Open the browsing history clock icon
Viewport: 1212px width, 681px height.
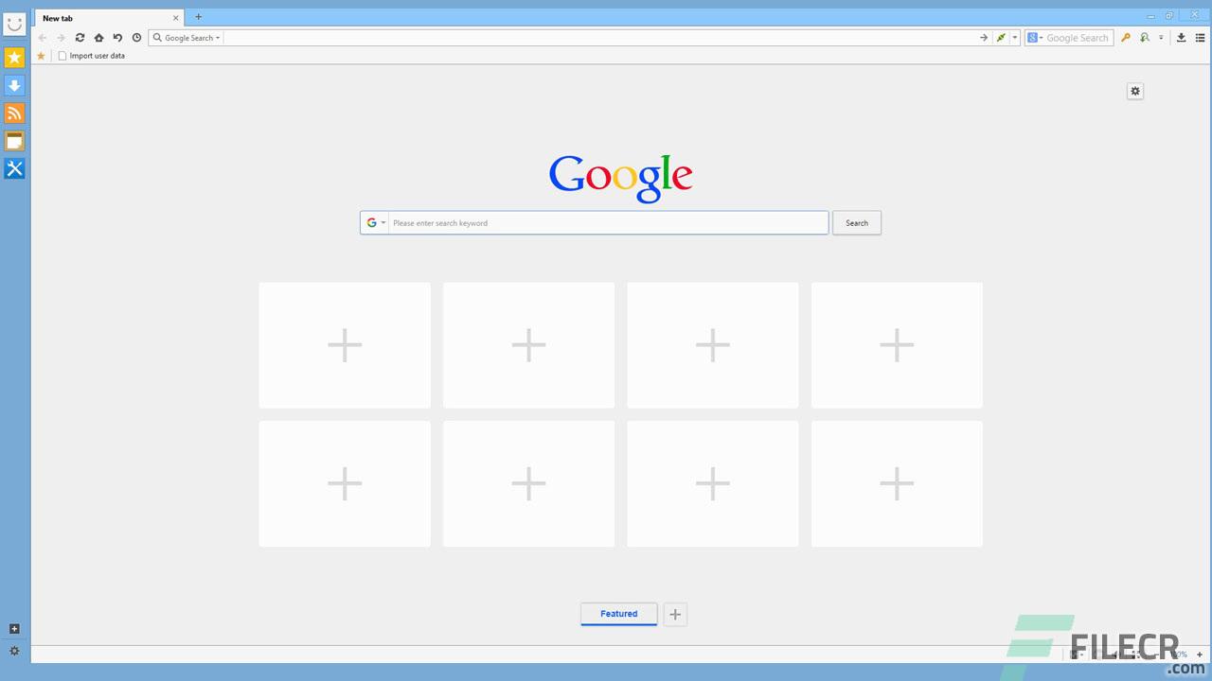[136, 38]
